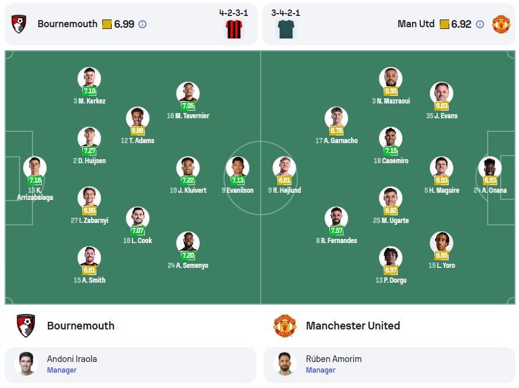Click the info icon next to Bournemouth rating
This screenshot has height=388, width=519.
point(142,24)
